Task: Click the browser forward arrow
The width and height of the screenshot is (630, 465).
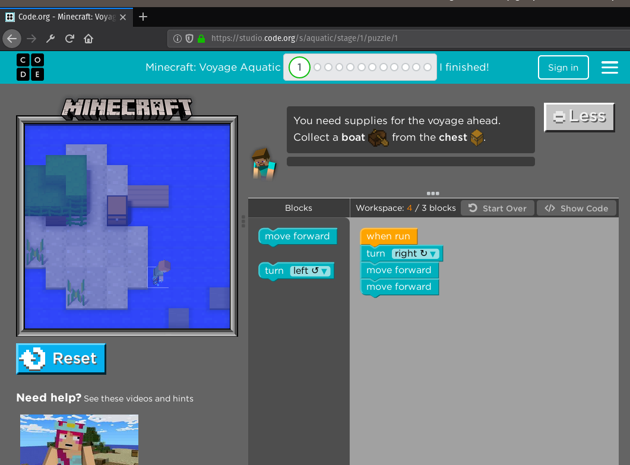Action: click(x=31, y=39)
